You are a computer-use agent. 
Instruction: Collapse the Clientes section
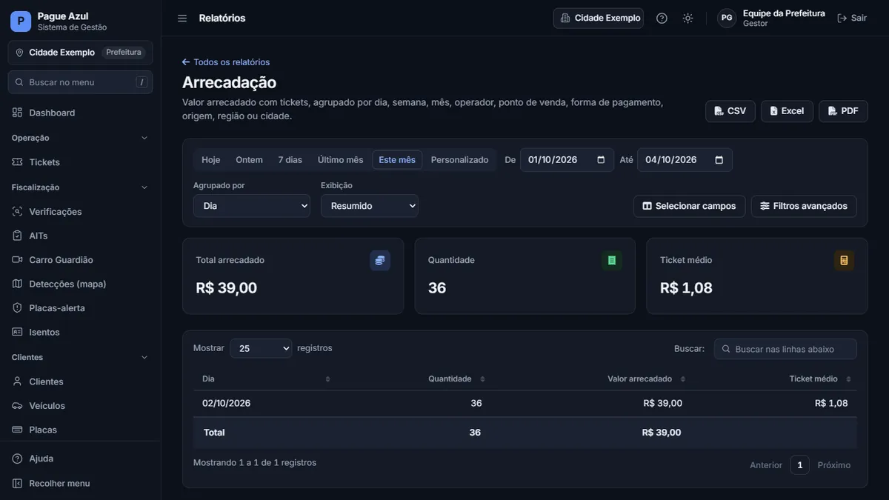(x=80, y=357)
